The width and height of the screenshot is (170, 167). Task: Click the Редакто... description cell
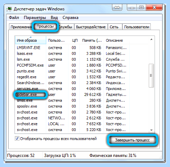(x=115, y=77)
